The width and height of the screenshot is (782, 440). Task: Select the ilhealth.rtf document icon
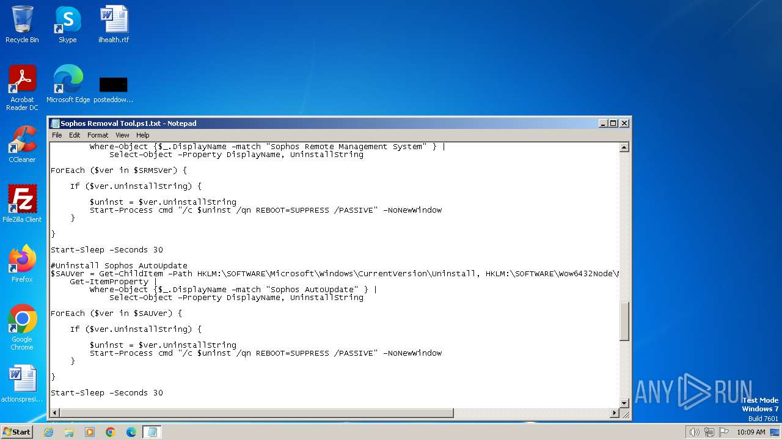[x=114, y=24]
